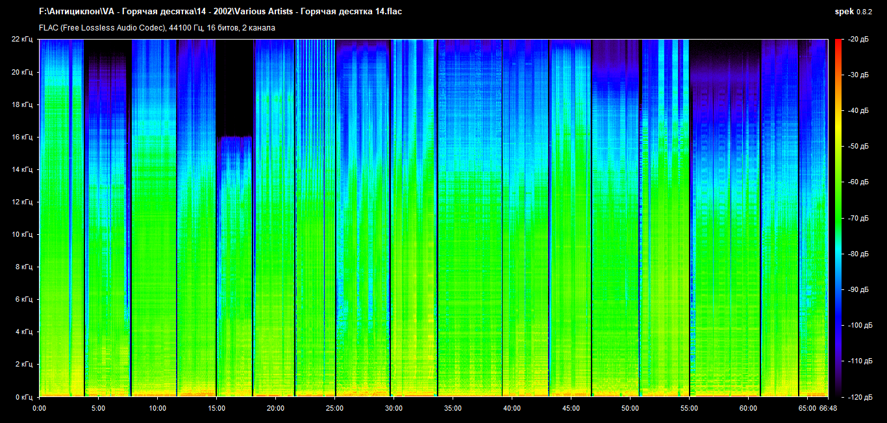The image size is (887, 423).
Task: Click the -50 дБ scale label
Action: tap(857, 147)
